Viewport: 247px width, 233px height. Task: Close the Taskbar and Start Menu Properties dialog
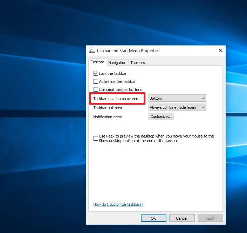tap(220, 50)
